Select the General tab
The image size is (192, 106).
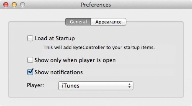pyautogui.click(x=78, y=22)
